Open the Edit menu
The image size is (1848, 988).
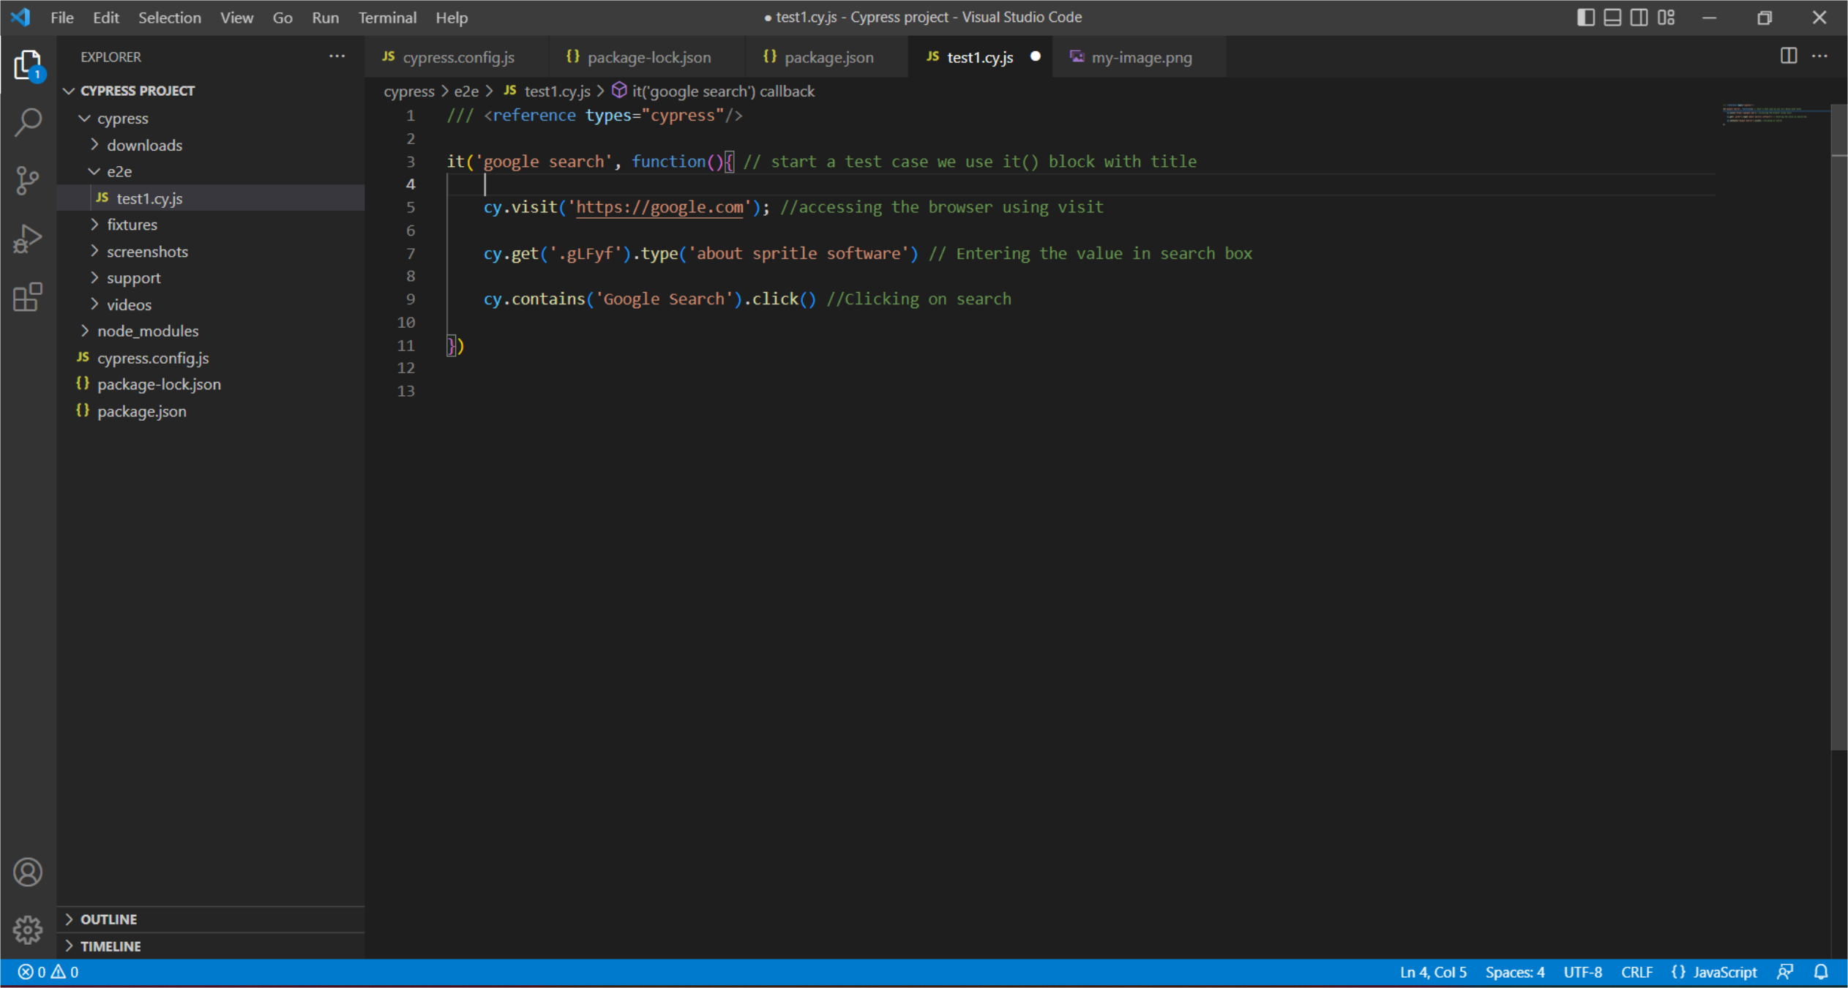point(106,18)
